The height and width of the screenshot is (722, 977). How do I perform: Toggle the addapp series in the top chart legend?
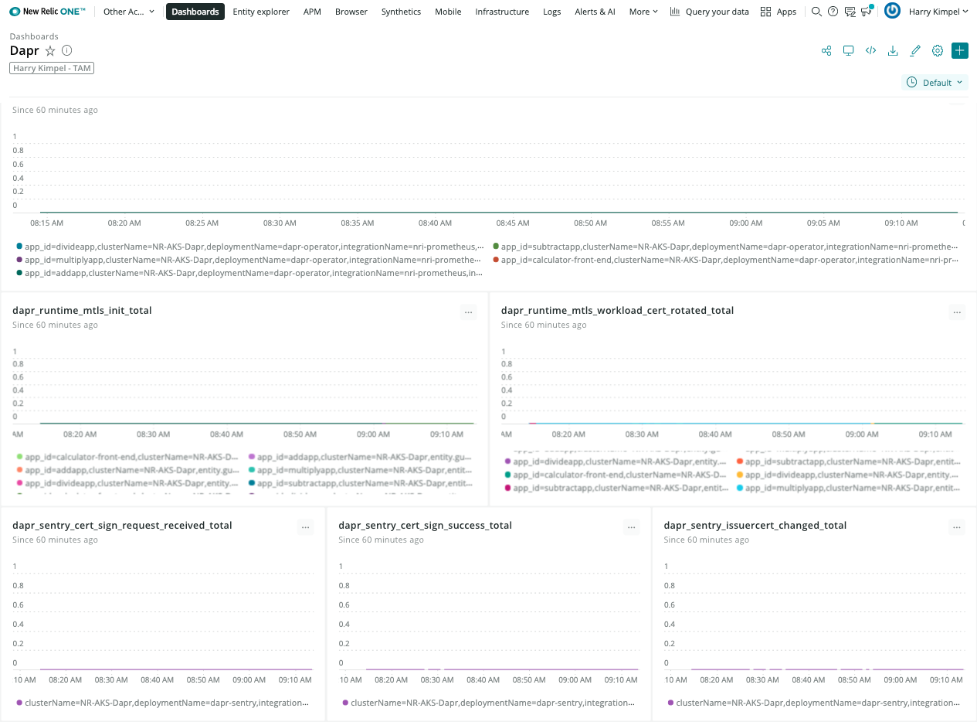point(250,273)
